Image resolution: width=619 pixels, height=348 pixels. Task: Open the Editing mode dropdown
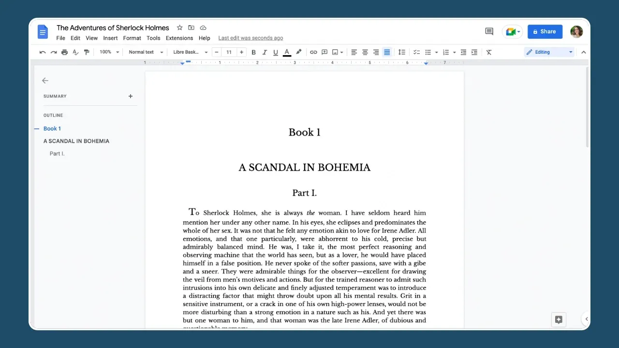click(x=549, y=52)
